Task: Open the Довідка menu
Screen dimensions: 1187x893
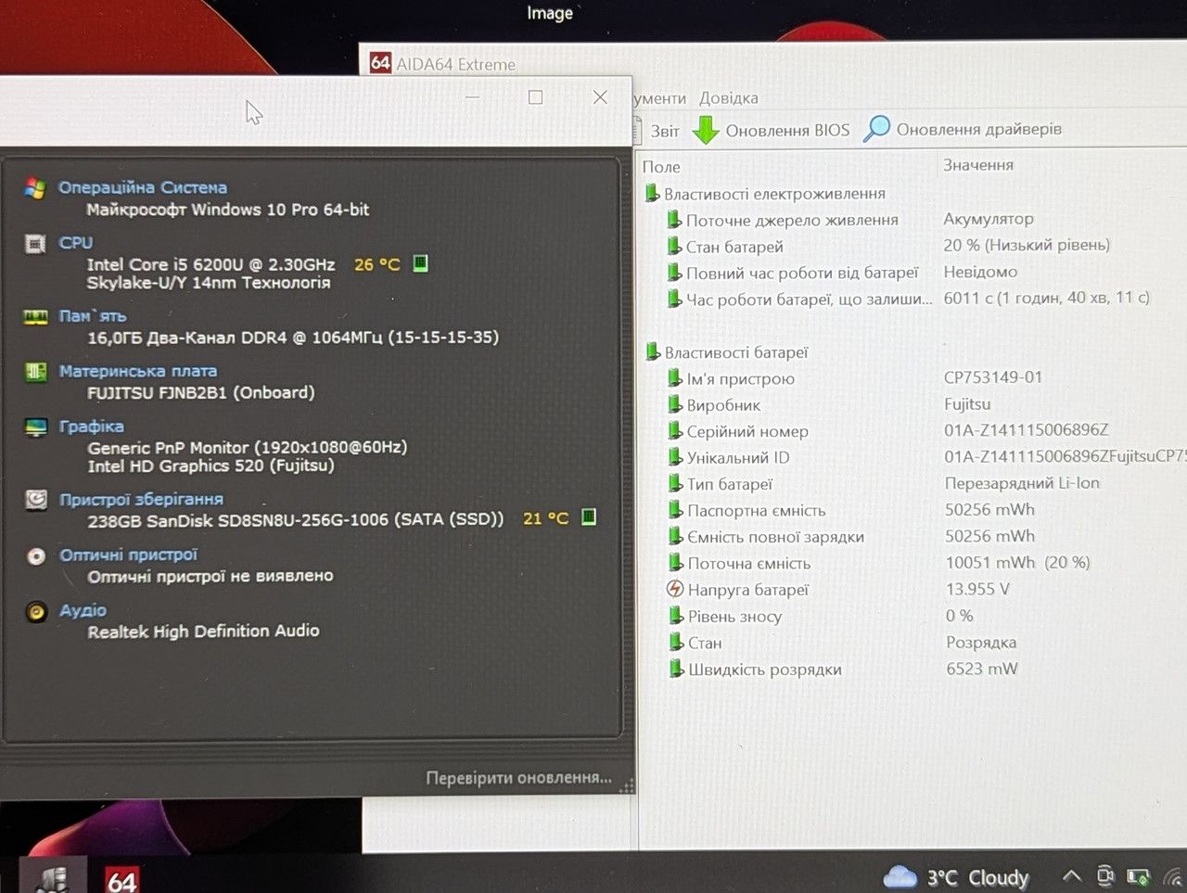Action: 728,98
